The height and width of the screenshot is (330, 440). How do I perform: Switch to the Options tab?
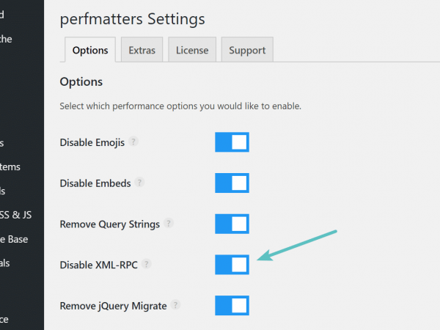click(x=90, y=51)
